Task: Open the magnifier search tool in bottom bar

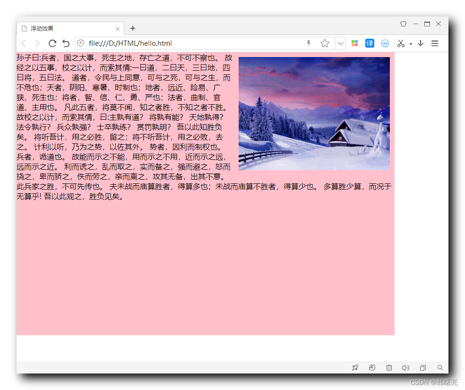Action: (440, 367)
